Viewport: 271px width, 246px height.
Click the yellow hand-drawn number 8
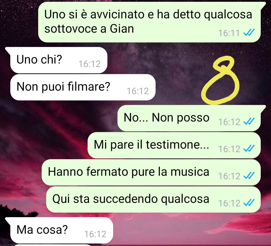[220, 80]
